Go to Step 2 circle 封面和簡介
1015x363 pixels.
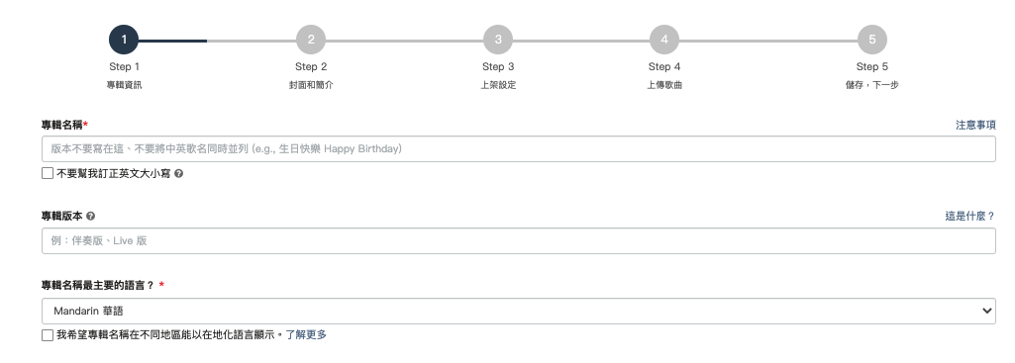click(x=311, y=40)
